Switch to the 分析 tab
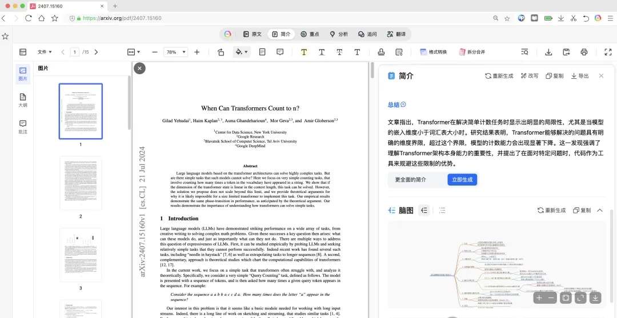617x318 pixels. coord(339,34)
